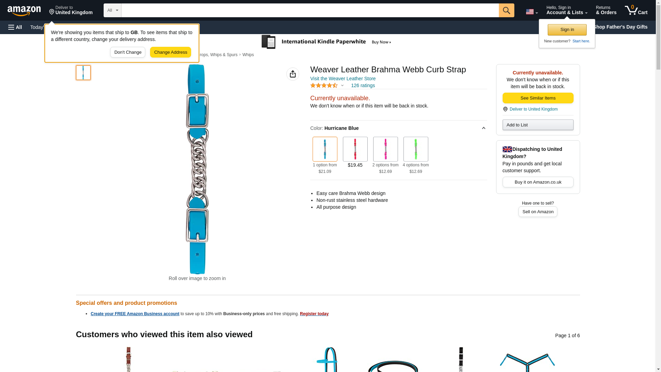This screenshot has width=661, height=372.
Task: Click the share icon on product image
Action: (x=293, y=74)
